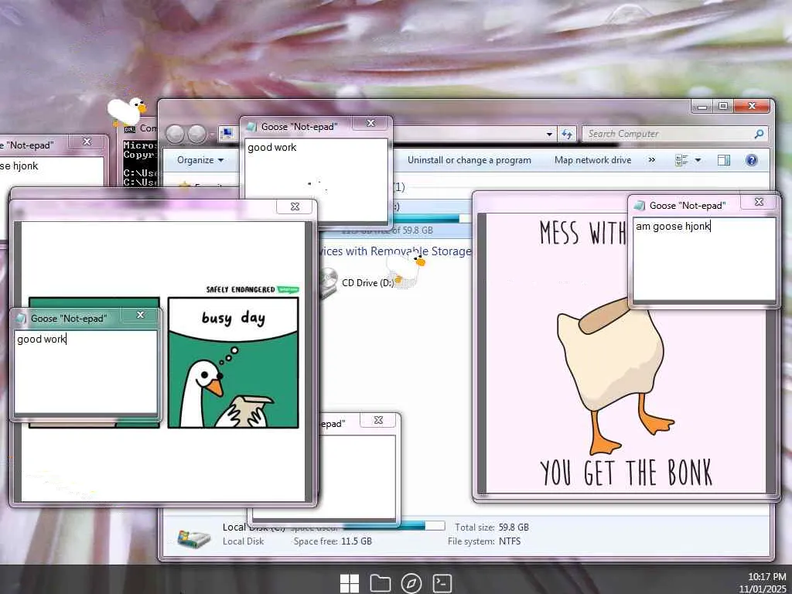Close the partially hidden 'se hjonk' Not-epad

coord(87,142)
